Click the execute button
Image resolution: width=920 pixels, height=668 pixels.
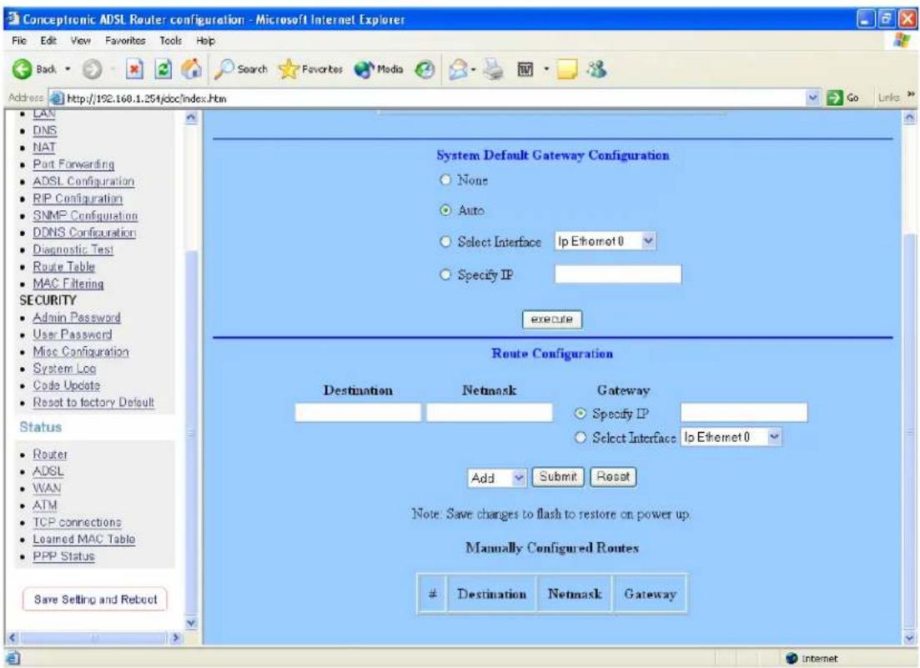pos(551,319)
